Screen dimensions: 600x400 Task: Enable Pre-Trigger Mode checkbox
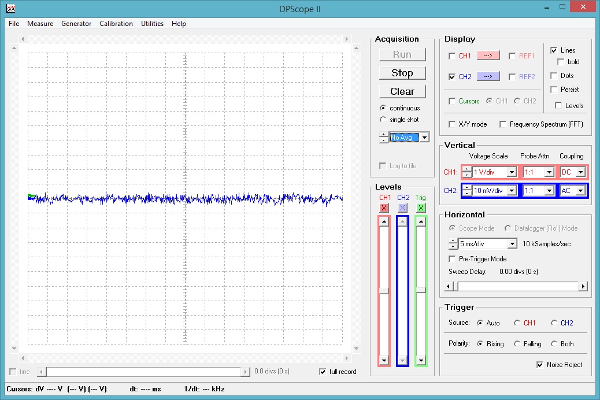(452, 259)
